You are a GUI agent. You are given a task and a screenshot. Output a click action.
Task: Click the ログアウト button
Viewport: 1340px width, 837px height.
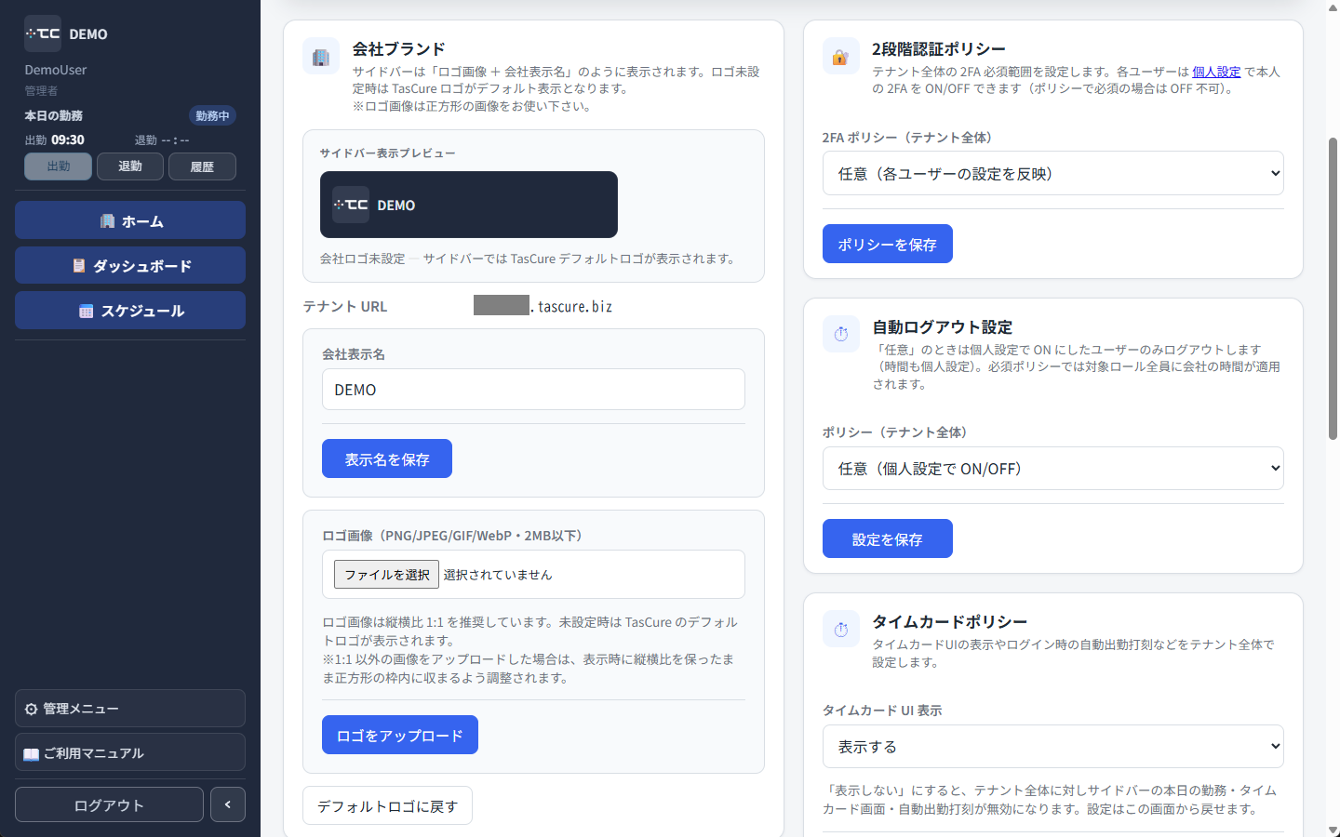[x=109, y=804]
